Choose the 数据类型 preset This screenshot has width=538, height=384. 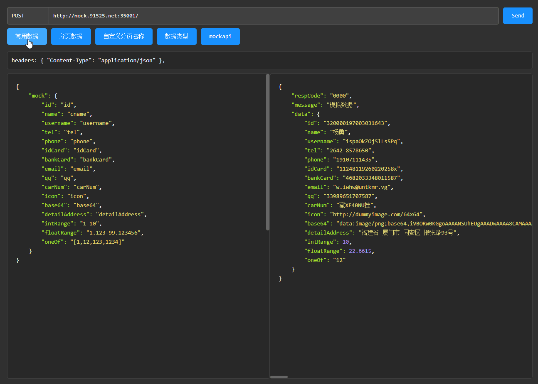(x=177, y=37)
